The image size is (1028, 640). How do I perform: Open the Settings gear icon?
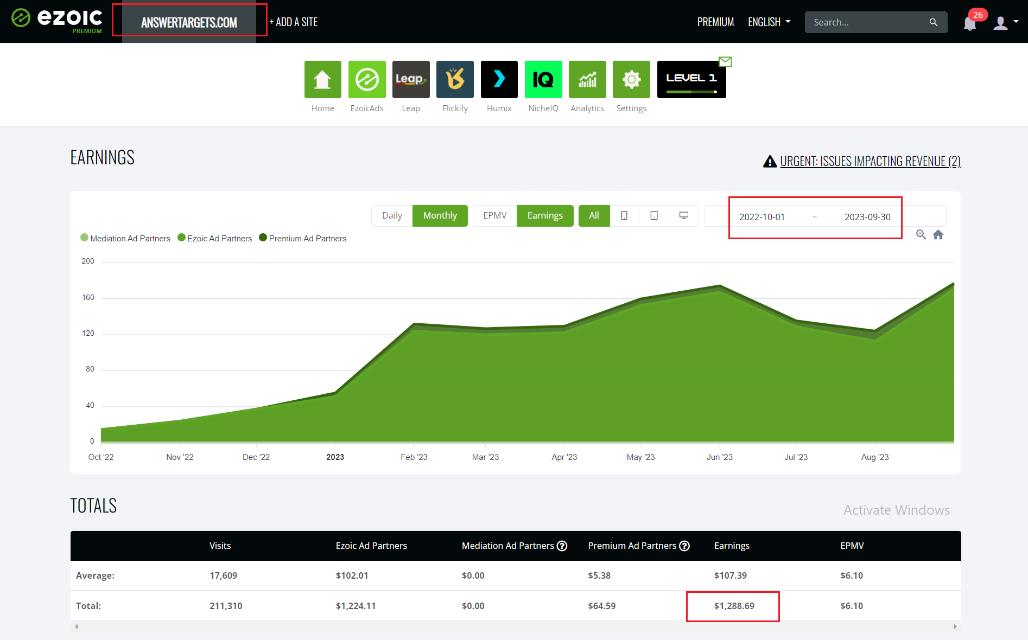coord(631,79)
